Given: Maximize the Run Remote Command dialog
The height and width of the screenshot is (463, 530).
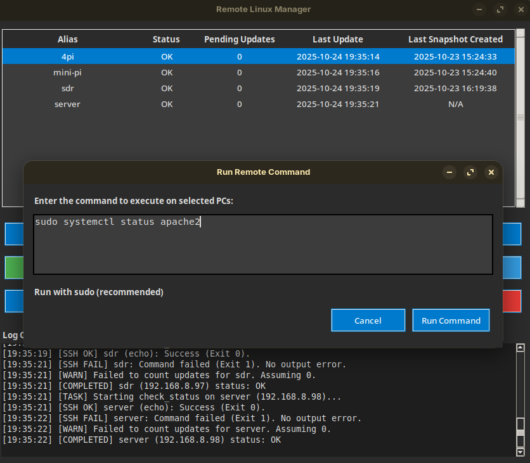Looking at the screenshot, I should tap(470, 172).
